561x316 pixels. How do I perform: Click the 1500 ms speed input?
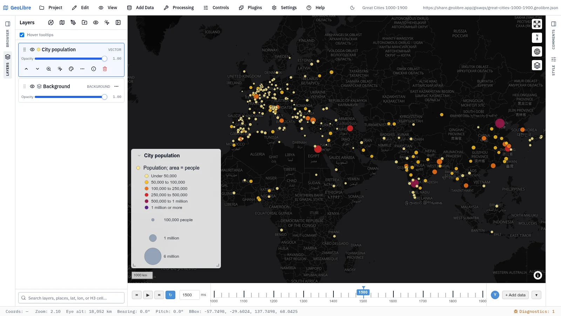(x=189, y=295)
